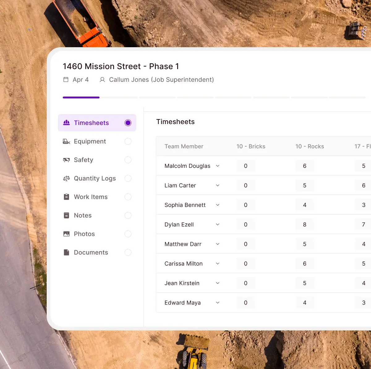
Task: Edit Dylan Ezell 10 - Rocks value 8
Action: pos(305,225)
